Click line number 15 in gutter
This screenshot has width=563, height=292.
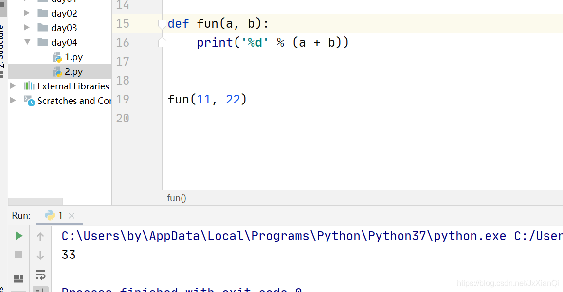point(123,24)
